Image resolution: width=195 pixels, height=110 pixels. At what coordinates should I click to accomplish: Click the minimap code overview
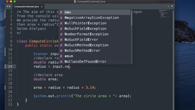tap(165, 14)
